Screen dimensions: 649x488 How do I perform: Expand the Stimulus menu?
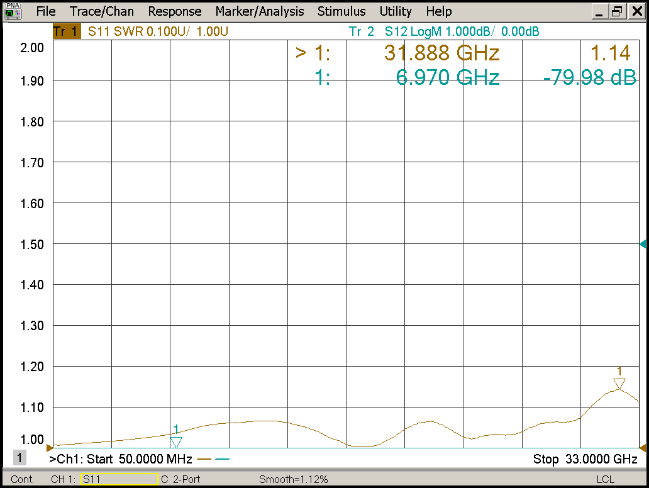(x=341, y=11)
